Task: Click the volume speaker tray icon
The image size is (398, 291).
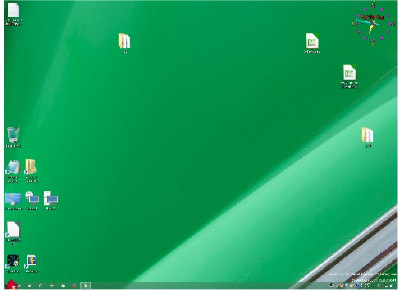Action: tap(391, 286)
